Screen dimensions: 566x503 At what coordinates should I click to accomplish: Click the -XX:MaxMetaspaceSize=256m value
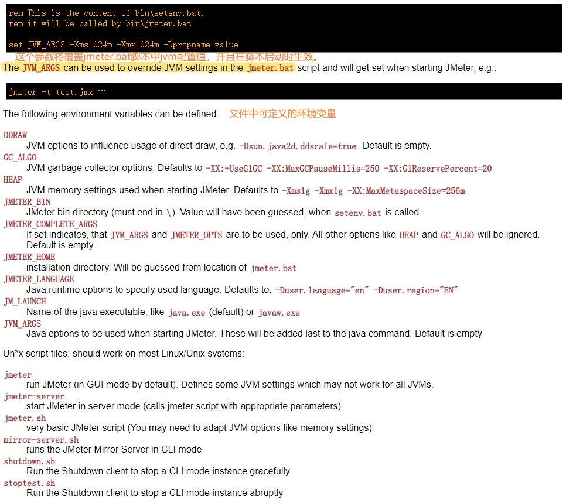[406, 191]
